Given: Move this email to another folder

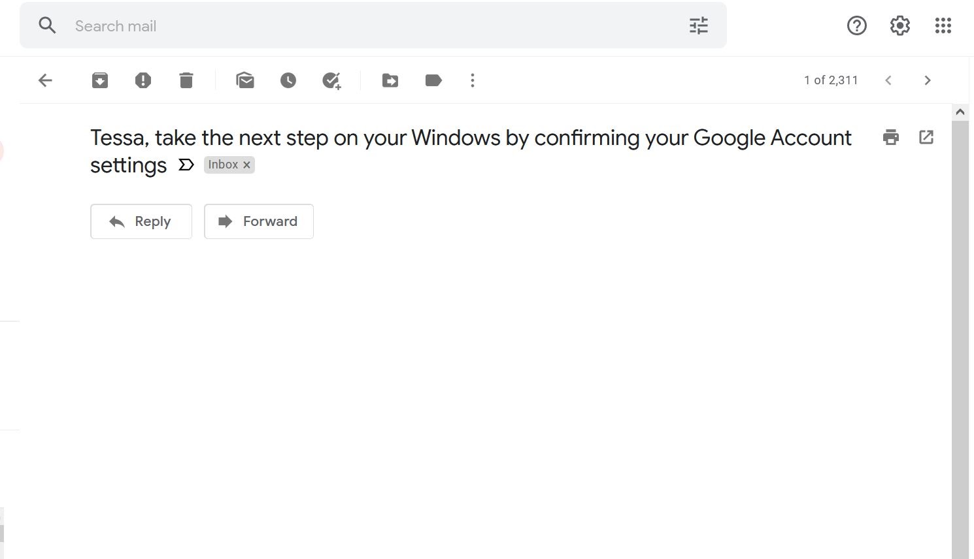Looking at the screenshot, I should [390, 80].
